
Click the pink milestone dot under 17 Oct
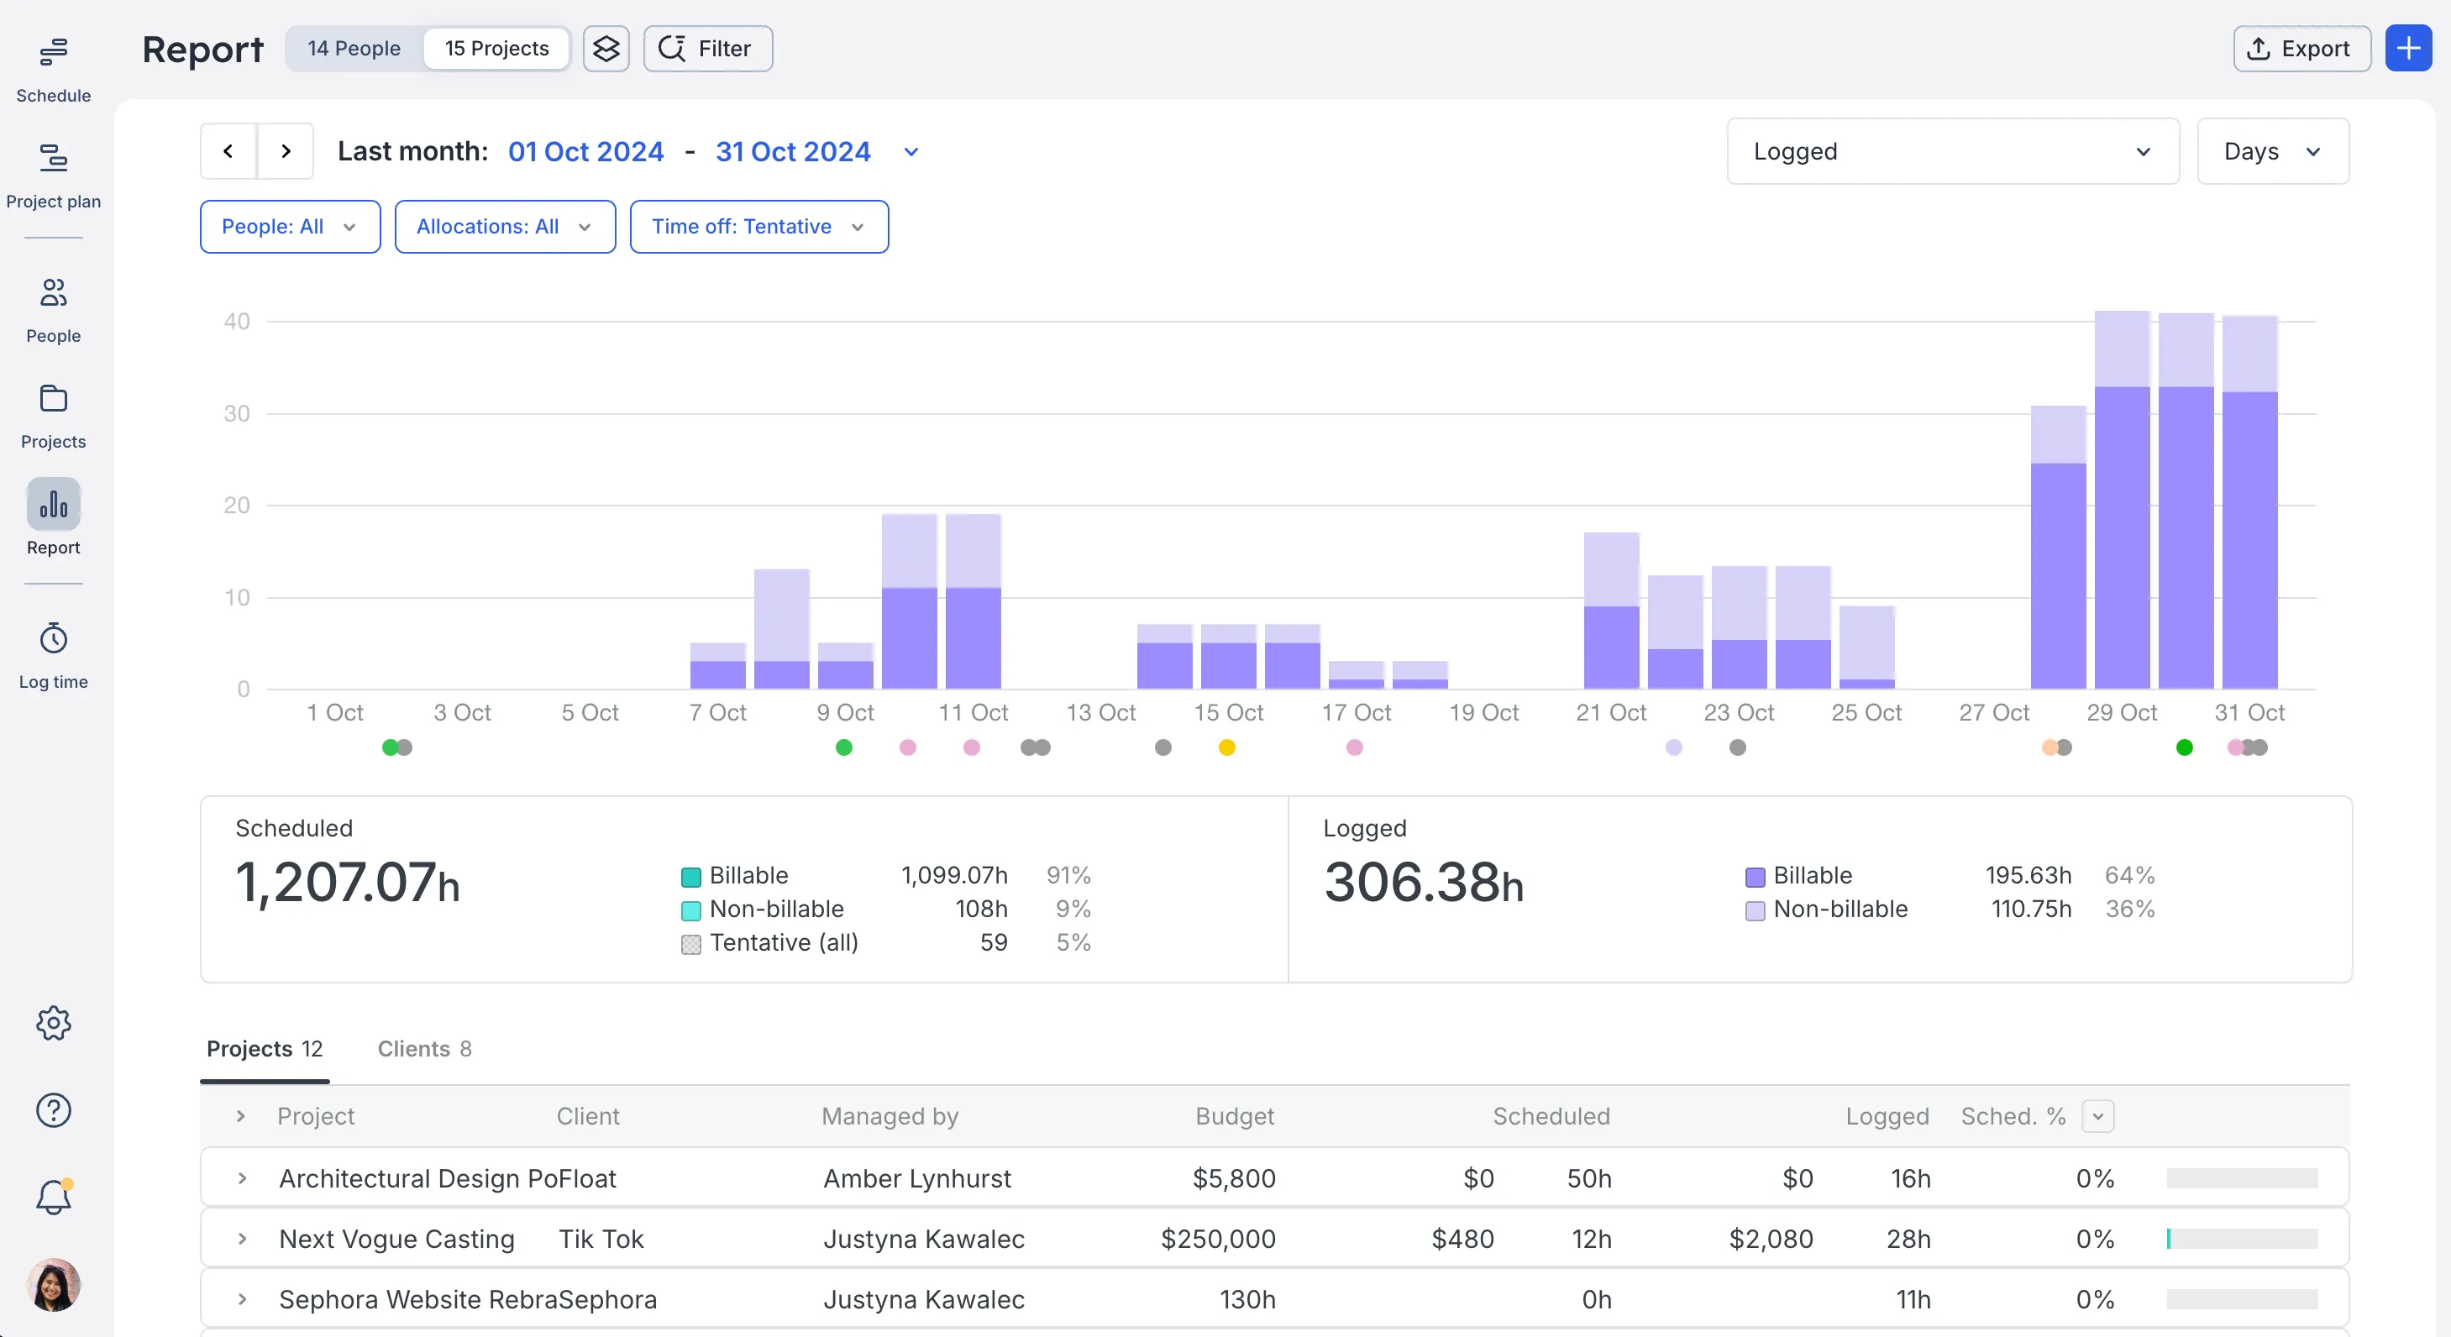1355,748
